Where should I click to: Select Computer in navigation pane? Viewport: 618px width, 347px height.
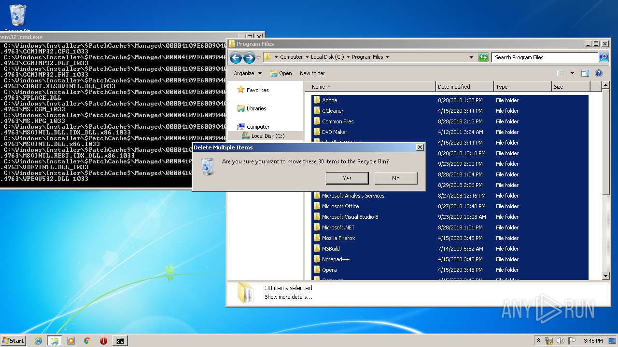click(258, 127)
